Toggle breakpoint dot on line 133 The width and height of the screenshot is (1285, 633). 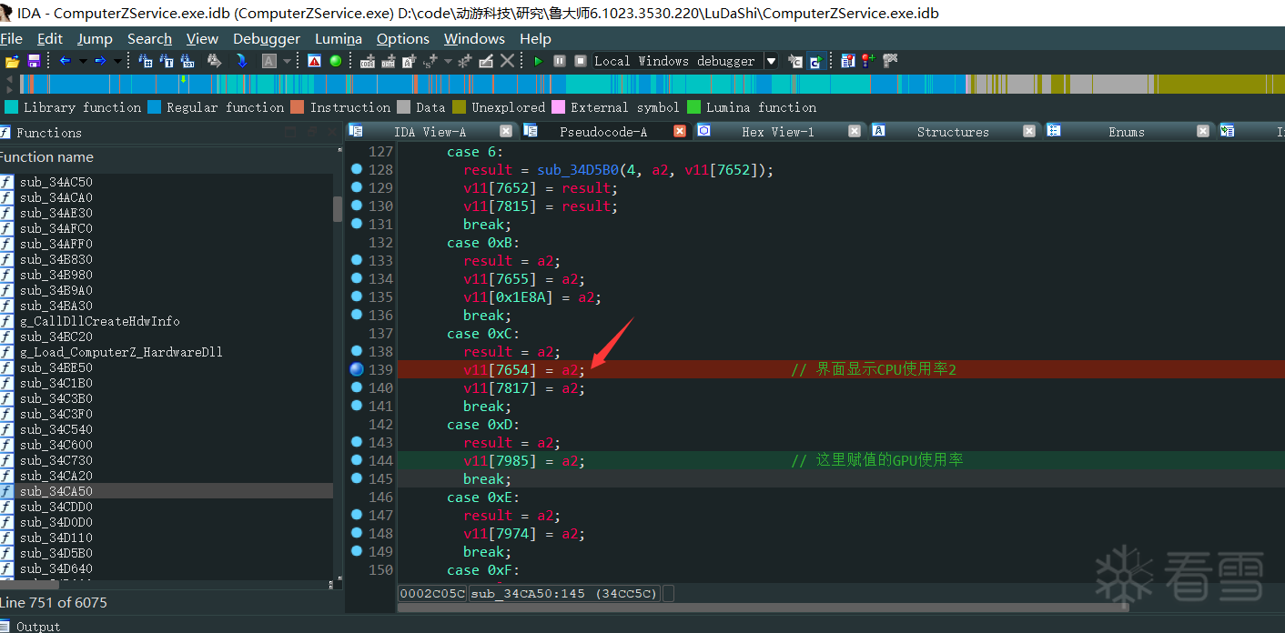coord(356,260)
